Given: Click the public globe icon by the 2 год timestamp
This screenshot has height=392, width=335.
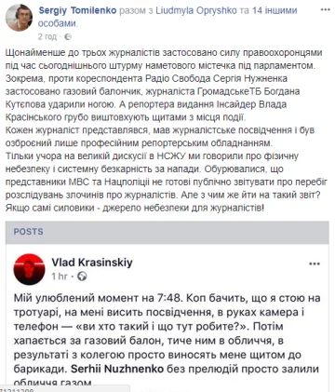Looking at the screenshot, I should point(68,37).
